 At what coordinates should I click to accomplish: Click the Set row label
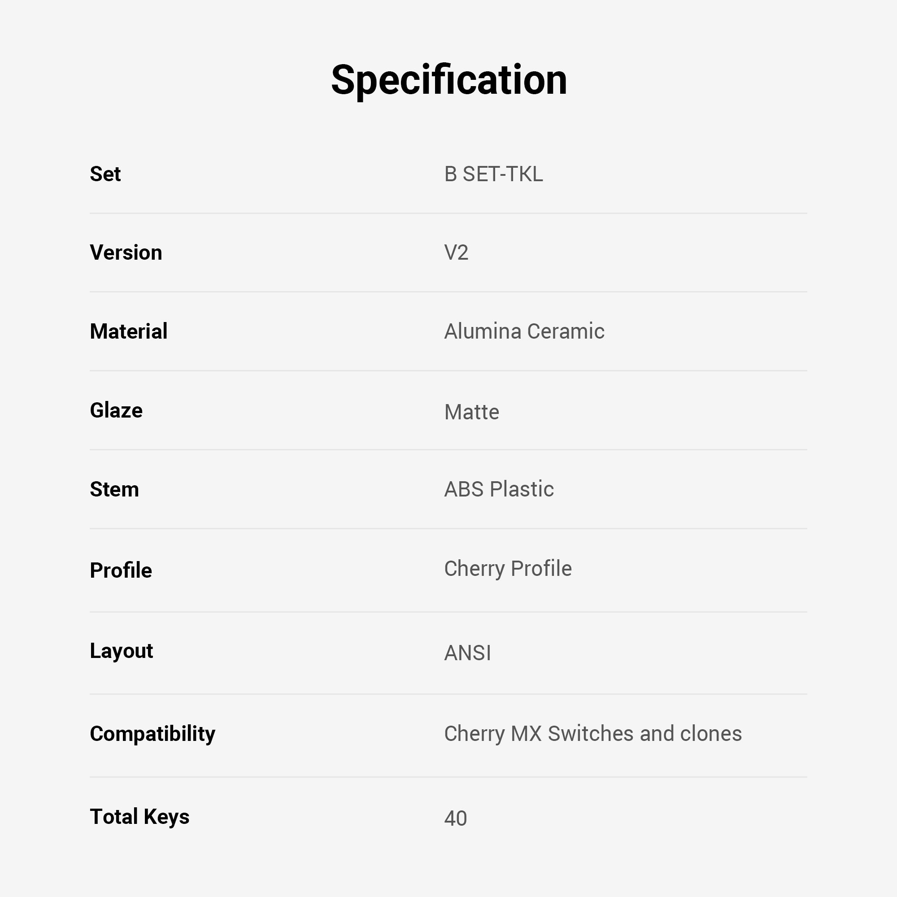(x=105, y=174)
